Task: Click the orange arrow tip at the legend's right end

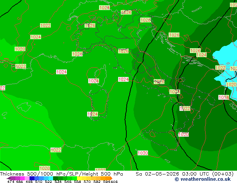Action: tap(111, 178)
